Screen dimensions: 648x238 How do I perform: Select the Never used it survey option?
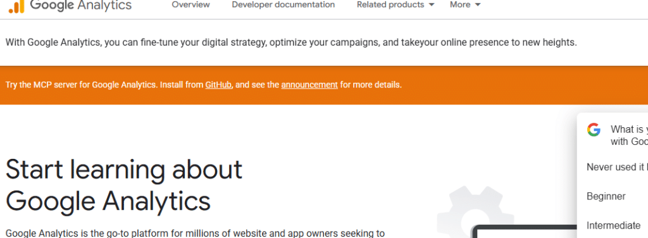pos(617,167)
